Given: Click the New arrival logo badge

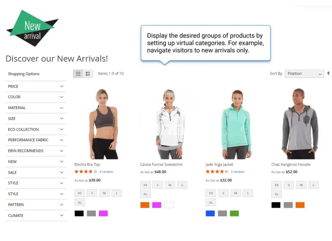Looking at the screenshot, I should pos(32,28).
